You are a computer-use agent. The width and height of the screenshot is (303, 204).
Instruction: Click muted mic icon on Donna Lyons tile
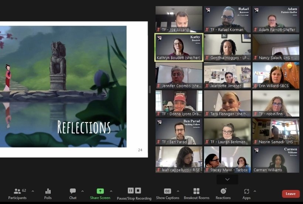pyautogui.click(x=159, y=114)
